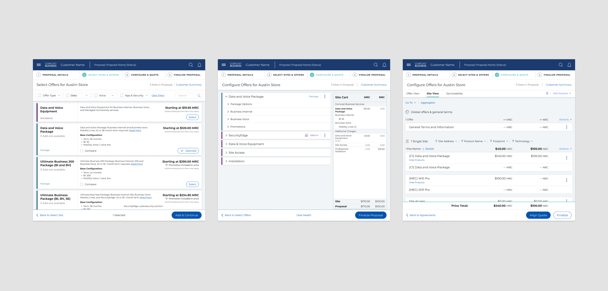Image resolution: width=608 pixels, height=291 pixels.
Task: Open Deal Health link
Action: tap(304, 215)
